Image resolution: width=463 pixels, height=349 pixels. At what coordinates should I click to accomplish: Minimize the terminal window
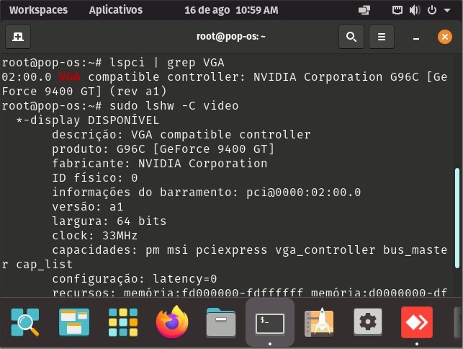[416, 37]
